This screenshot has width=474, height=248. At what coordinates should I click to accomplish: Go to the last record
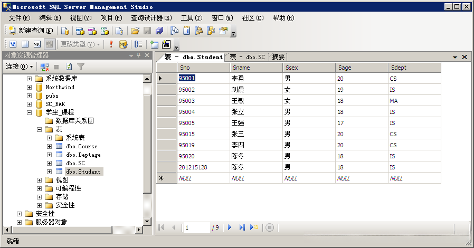[242, 227]
